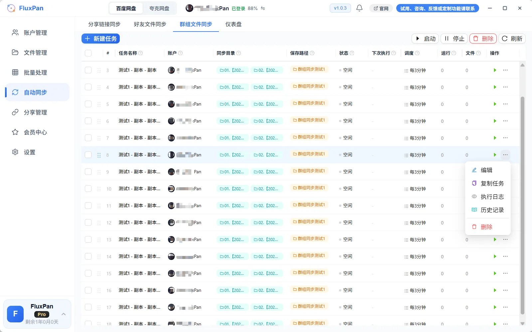This screenshot has width=532, height=332.
Task: Open more actions dropdown for row 15
Action: tap(505, 273)
